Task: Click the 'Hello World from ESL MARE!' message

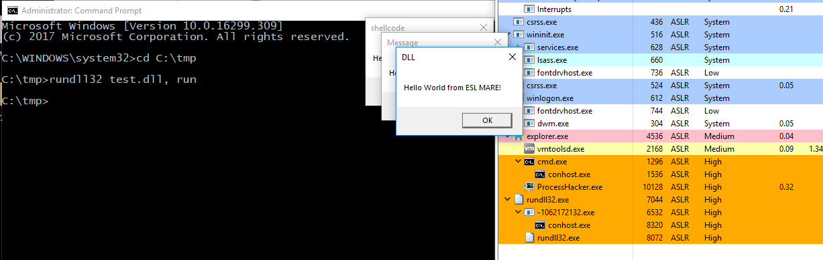Action: coord(452,88)
